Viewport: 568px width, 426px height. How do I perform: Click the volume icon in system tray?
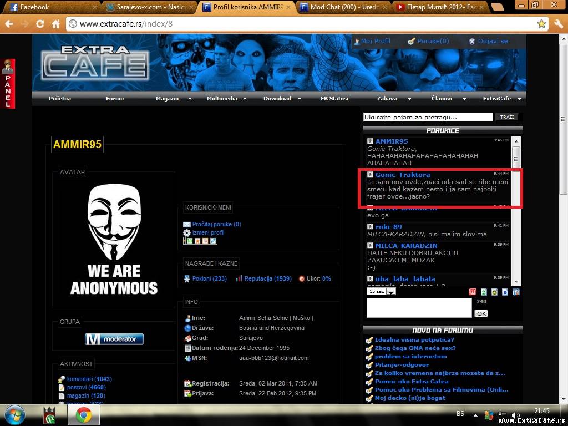pos(516,415)
